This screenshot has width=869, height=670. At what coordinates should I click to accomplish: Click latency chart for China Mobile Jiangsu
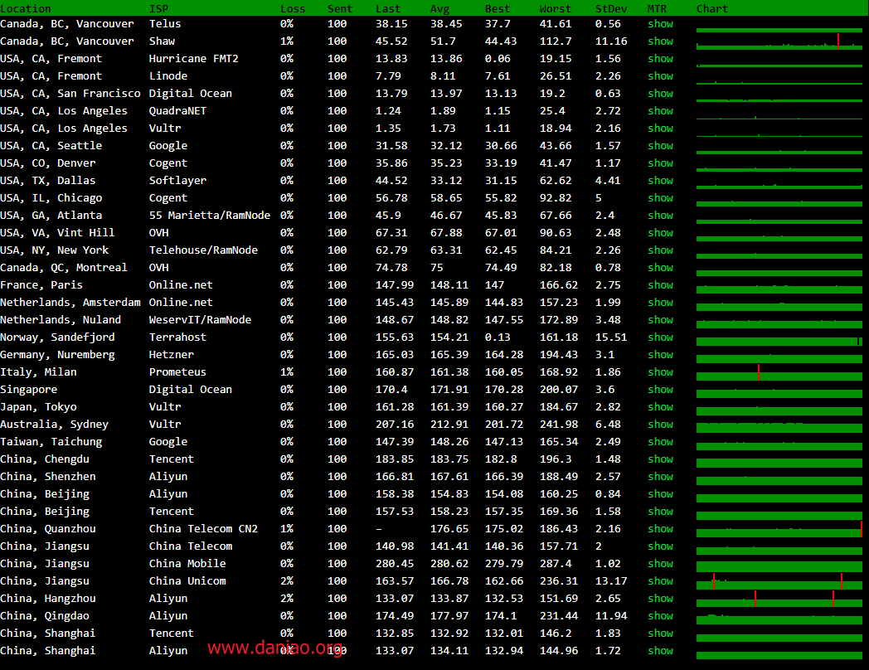(779, 565)
